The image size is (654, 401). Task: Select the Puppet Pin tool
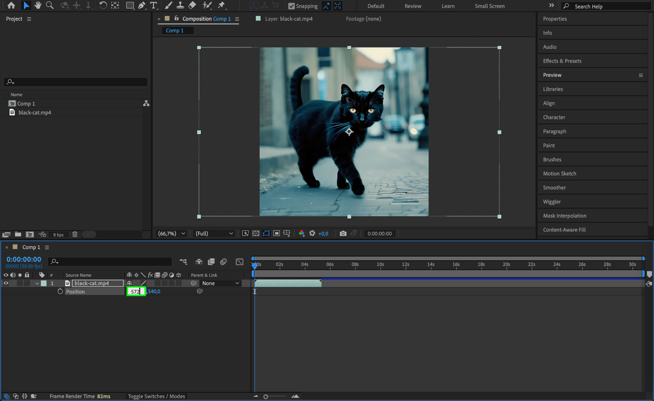click(221, 5)
